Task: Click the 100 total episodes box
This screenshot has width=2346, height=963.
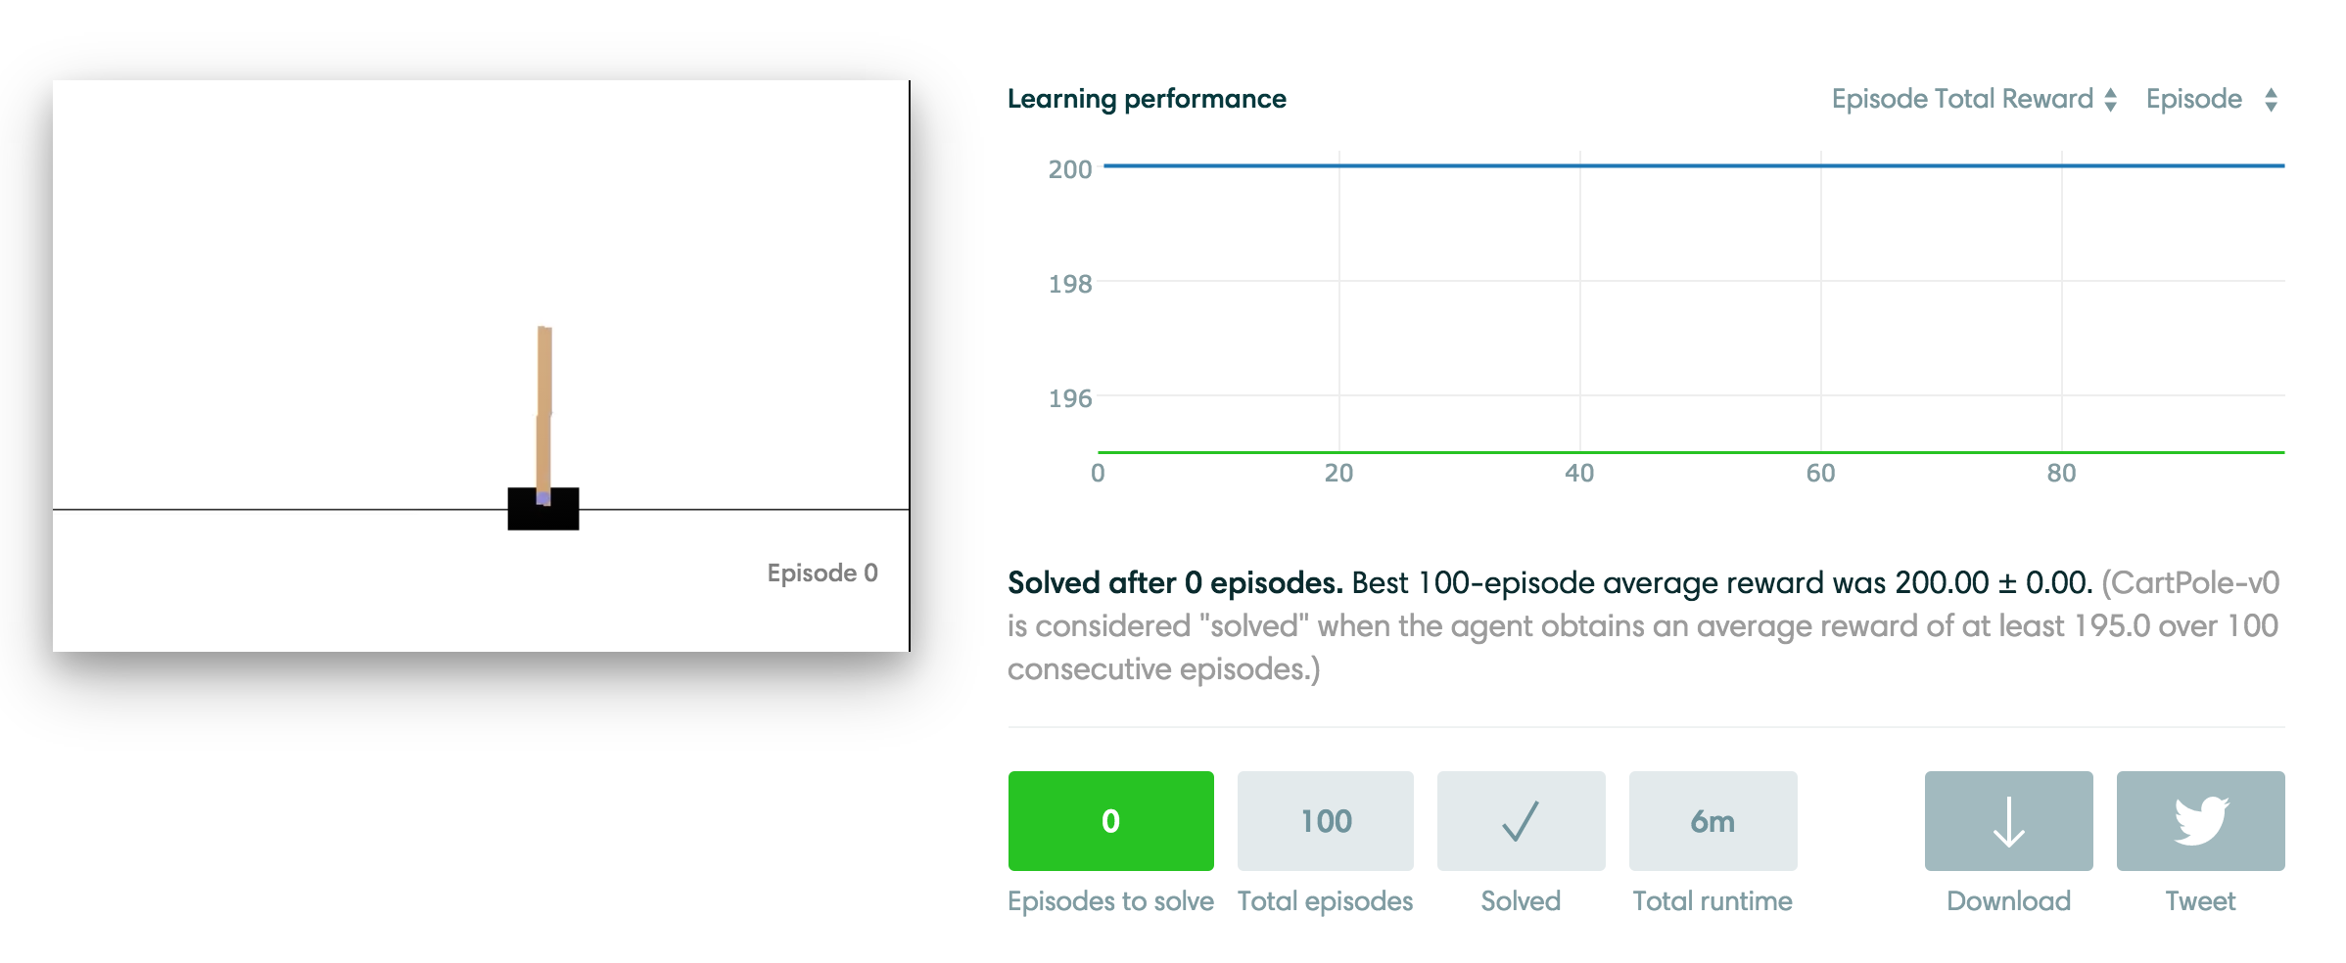Action: tap(1326, 821)
